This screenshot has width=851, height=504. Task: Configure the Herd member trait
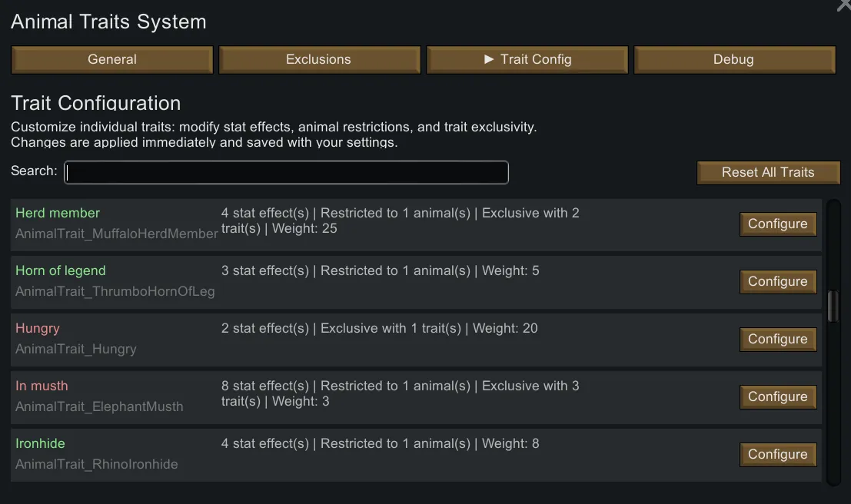tap(778, 224)
